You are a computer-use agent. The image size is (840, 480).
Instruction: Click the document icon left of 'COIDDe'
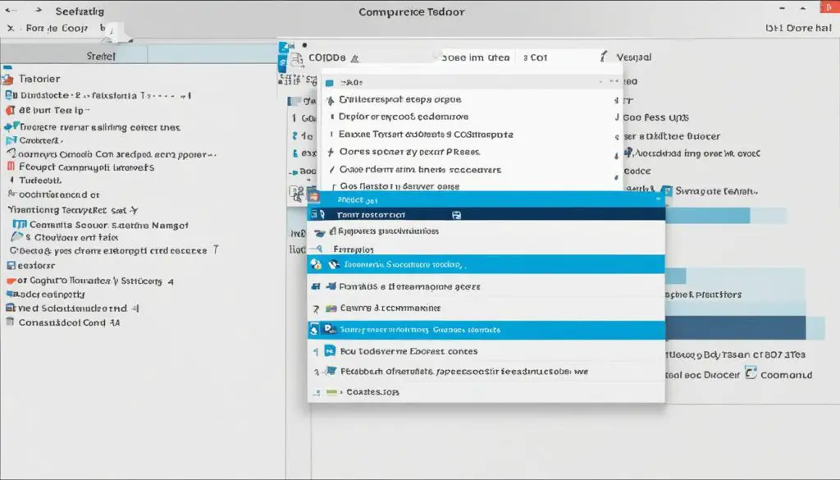pyautogui.click(x=297, y=58)
